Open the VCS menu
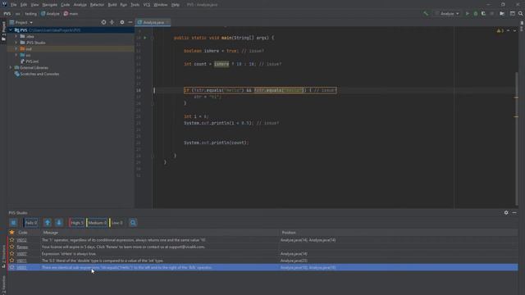Image resolution: width=525 pixels, height=295 pixels. click(x=147, y=5)
